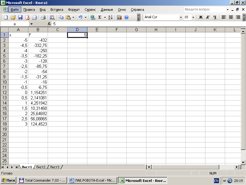The image size is (246, 185).
Task: Expand the 'Введите вопрос' help dropdown
Action: 228,10
